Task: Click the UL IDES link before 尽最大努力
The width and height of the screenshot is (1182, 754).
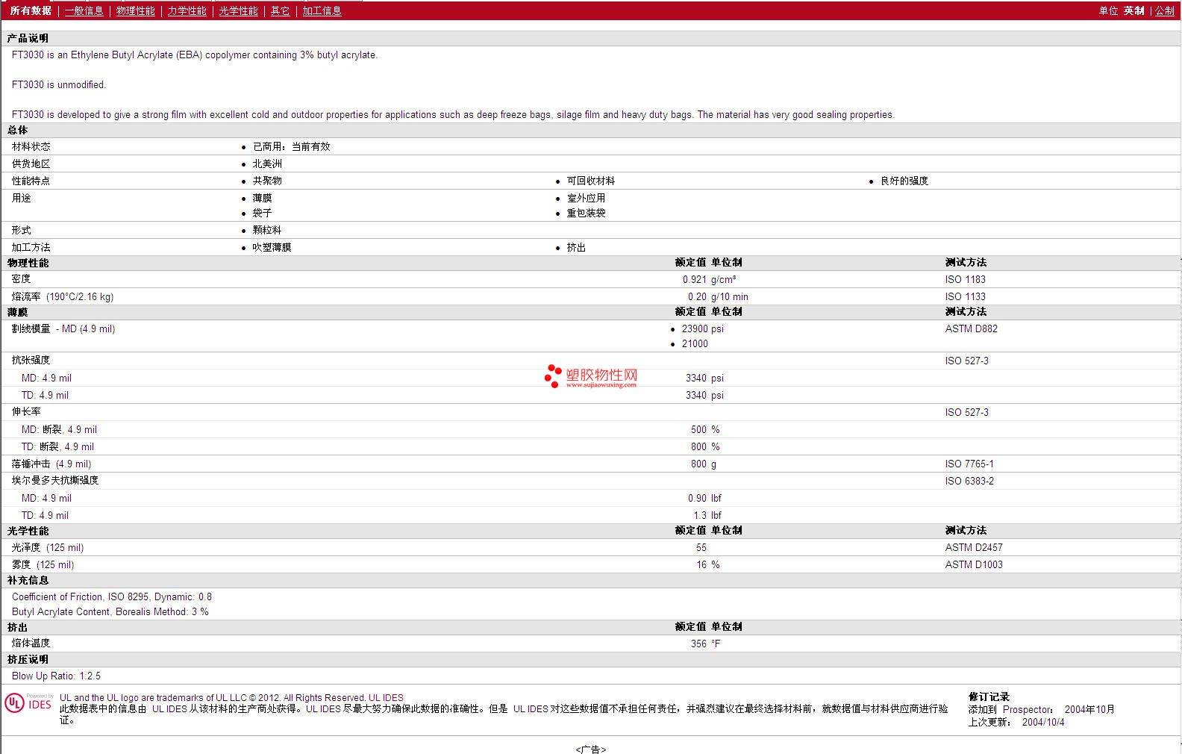Action: click(323, 709)
